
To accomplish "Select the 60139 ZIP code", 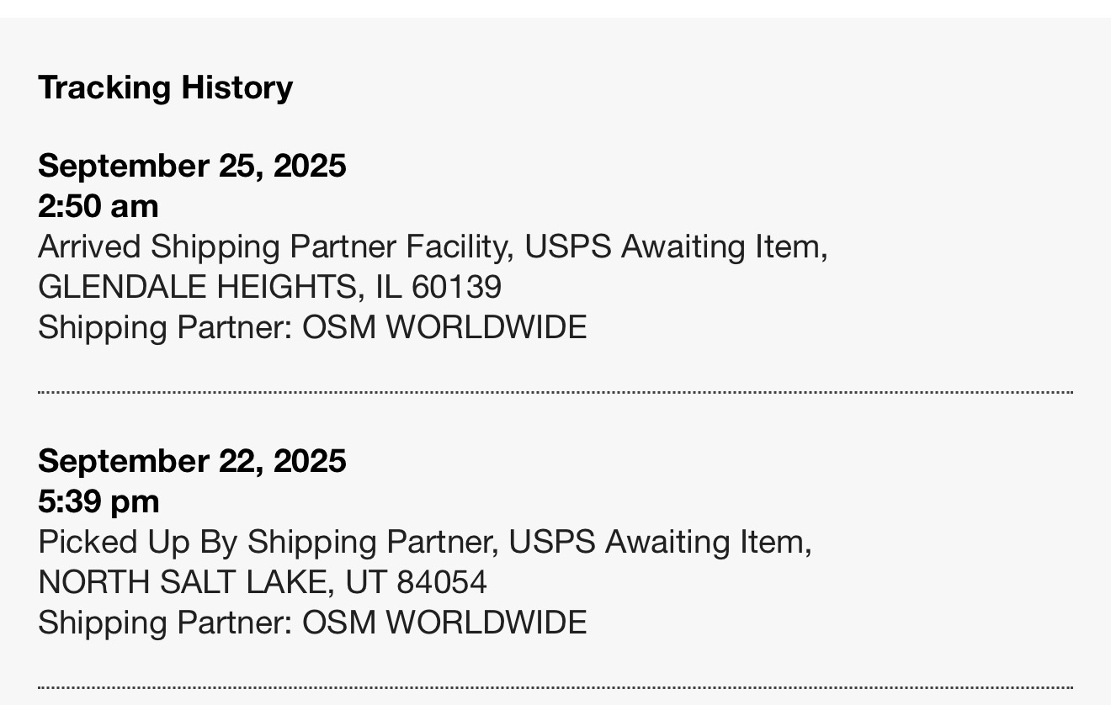I will pyautogui.click(x=457, y=287).
